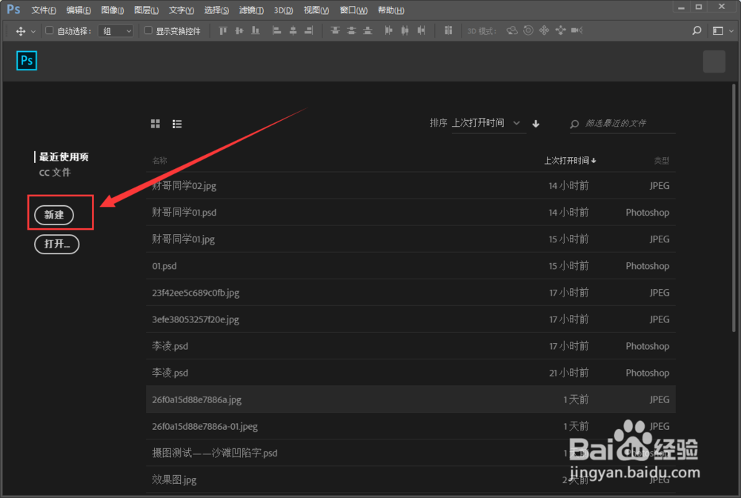
Task: Click the Distribute left edges icon
Action: point(388,30)
